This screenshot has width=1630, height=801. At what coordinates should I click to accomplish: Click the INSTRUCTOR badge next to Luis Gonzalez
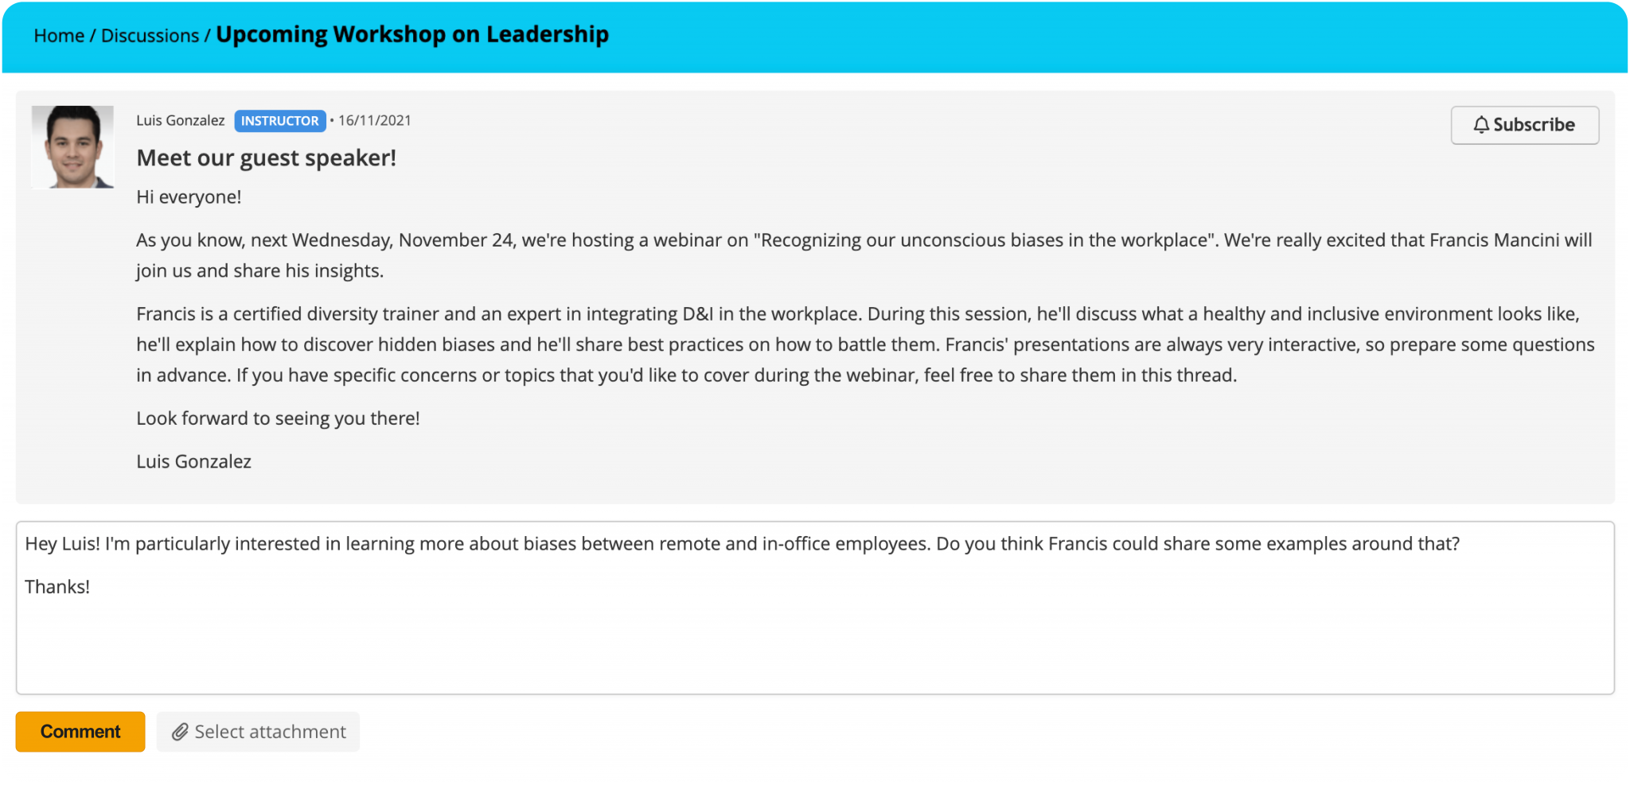[x=279, y=121]
